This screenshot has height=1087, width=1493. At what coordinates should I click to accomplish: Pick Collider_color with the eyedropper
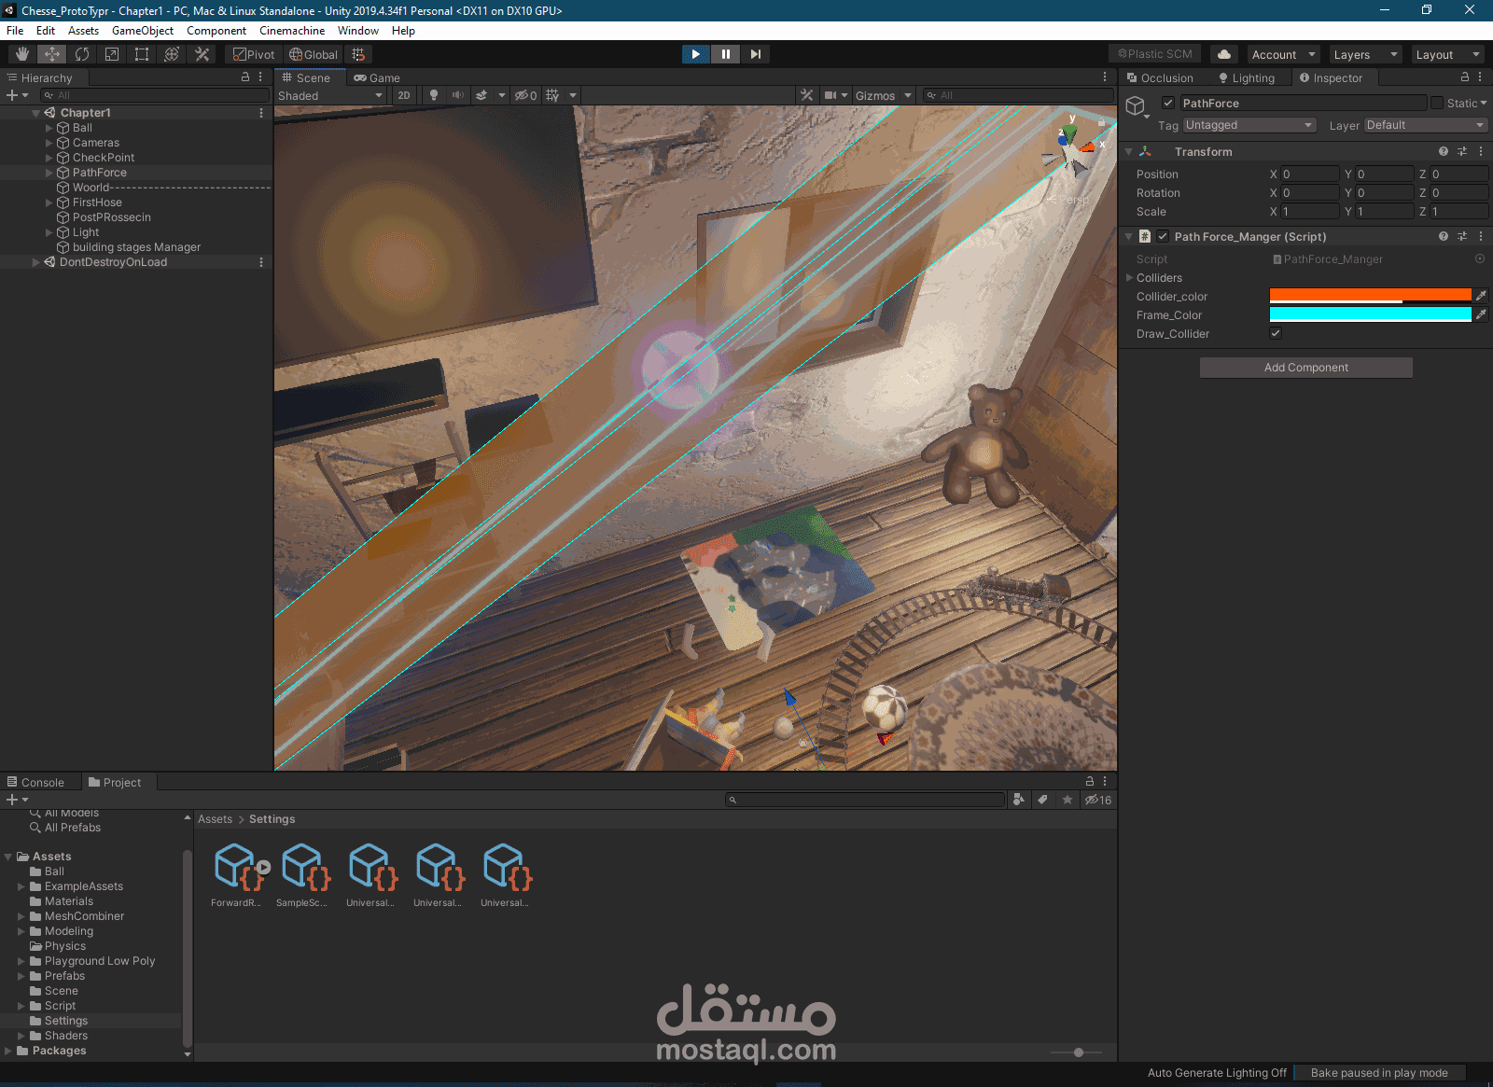(1481, 296)
